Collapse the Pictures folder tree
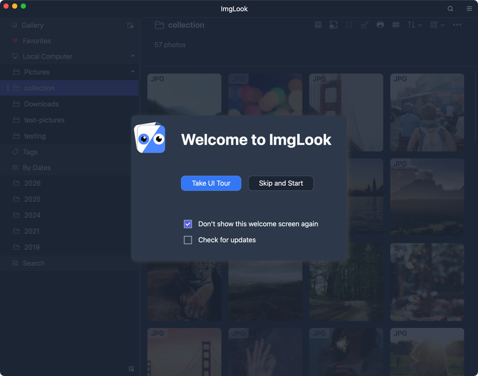This screenshot has height=376, width=478. tap(132, 72)
